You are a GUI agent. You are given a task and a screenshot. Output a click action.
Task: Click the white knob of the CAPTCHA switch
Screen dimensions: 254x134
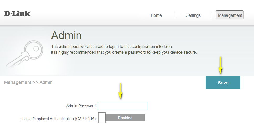(102, 118)
